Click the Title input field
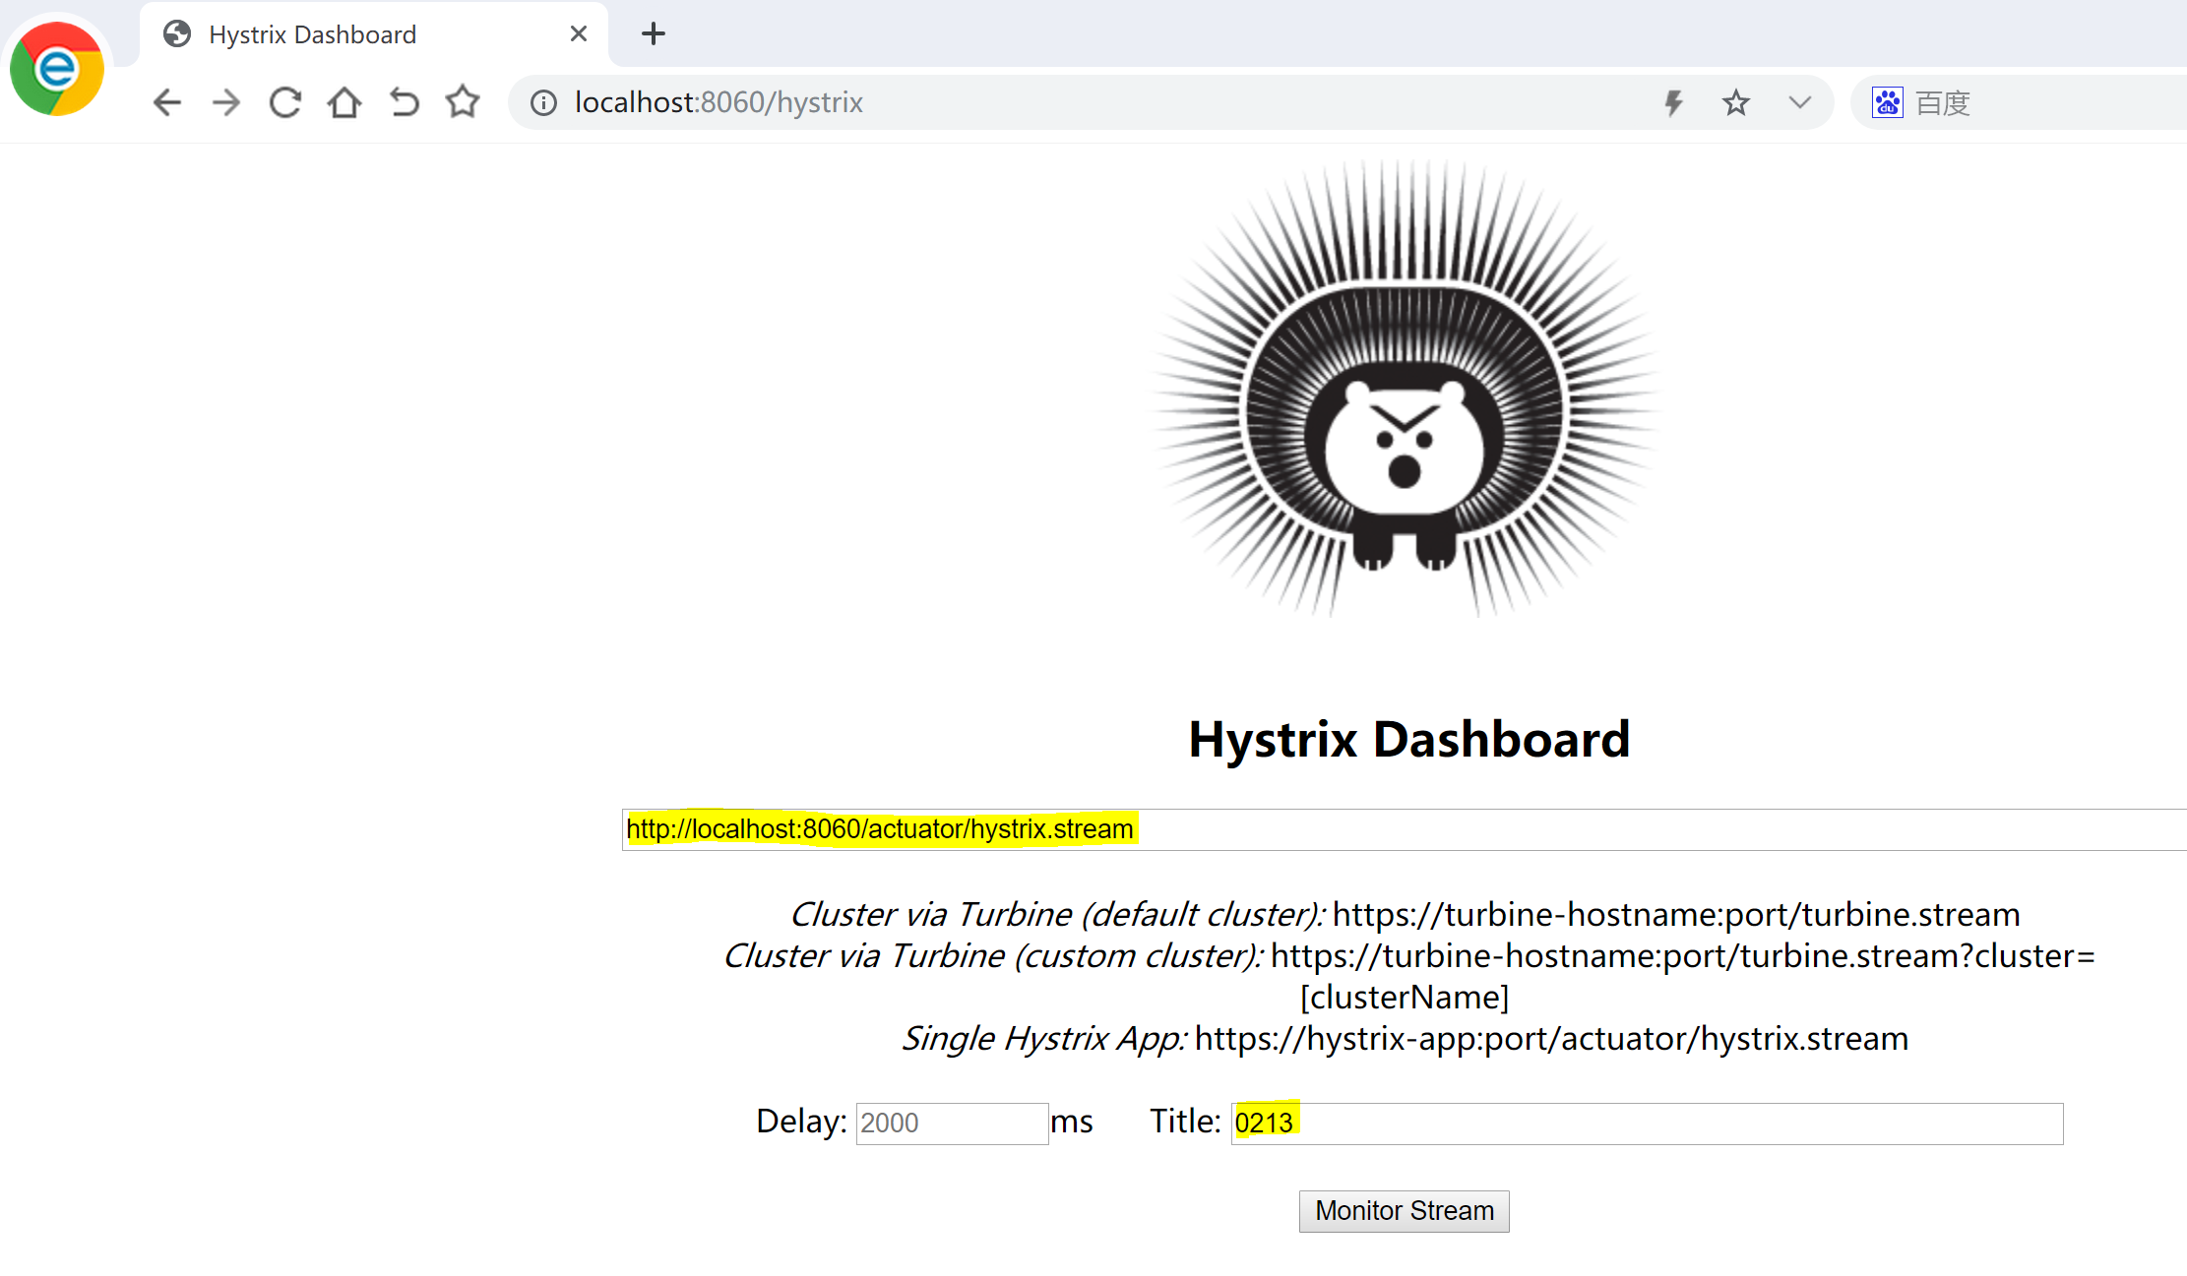 (1647, 1123)
